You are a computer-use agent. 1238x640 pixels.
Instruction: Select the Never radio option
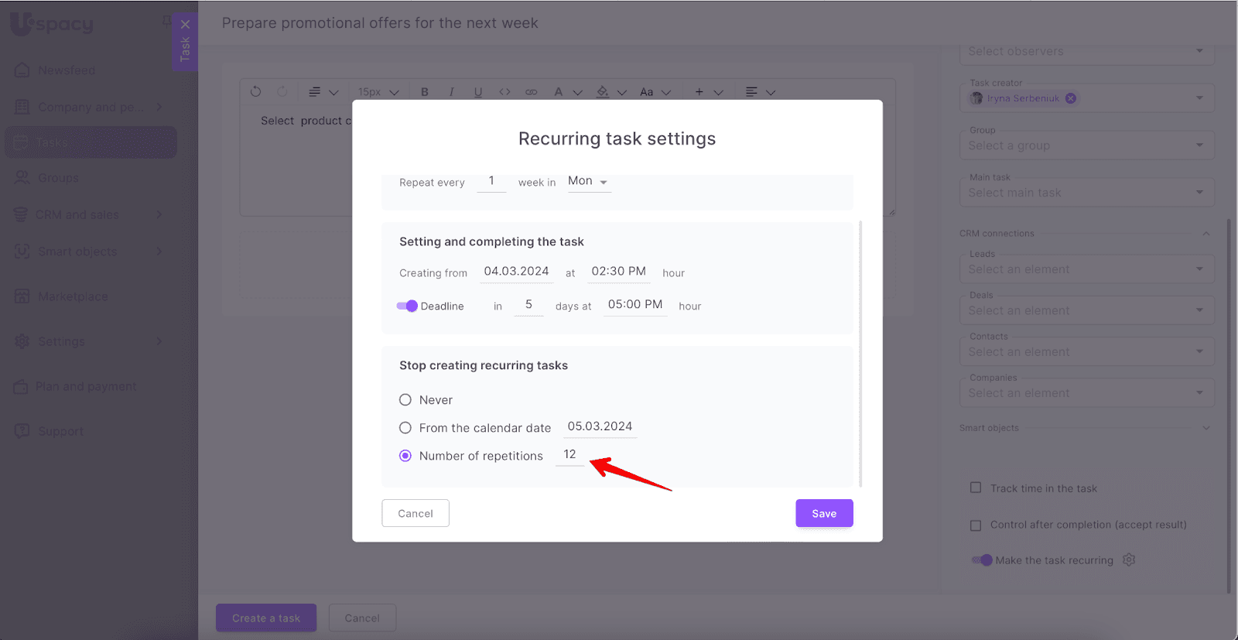[405, 400]
